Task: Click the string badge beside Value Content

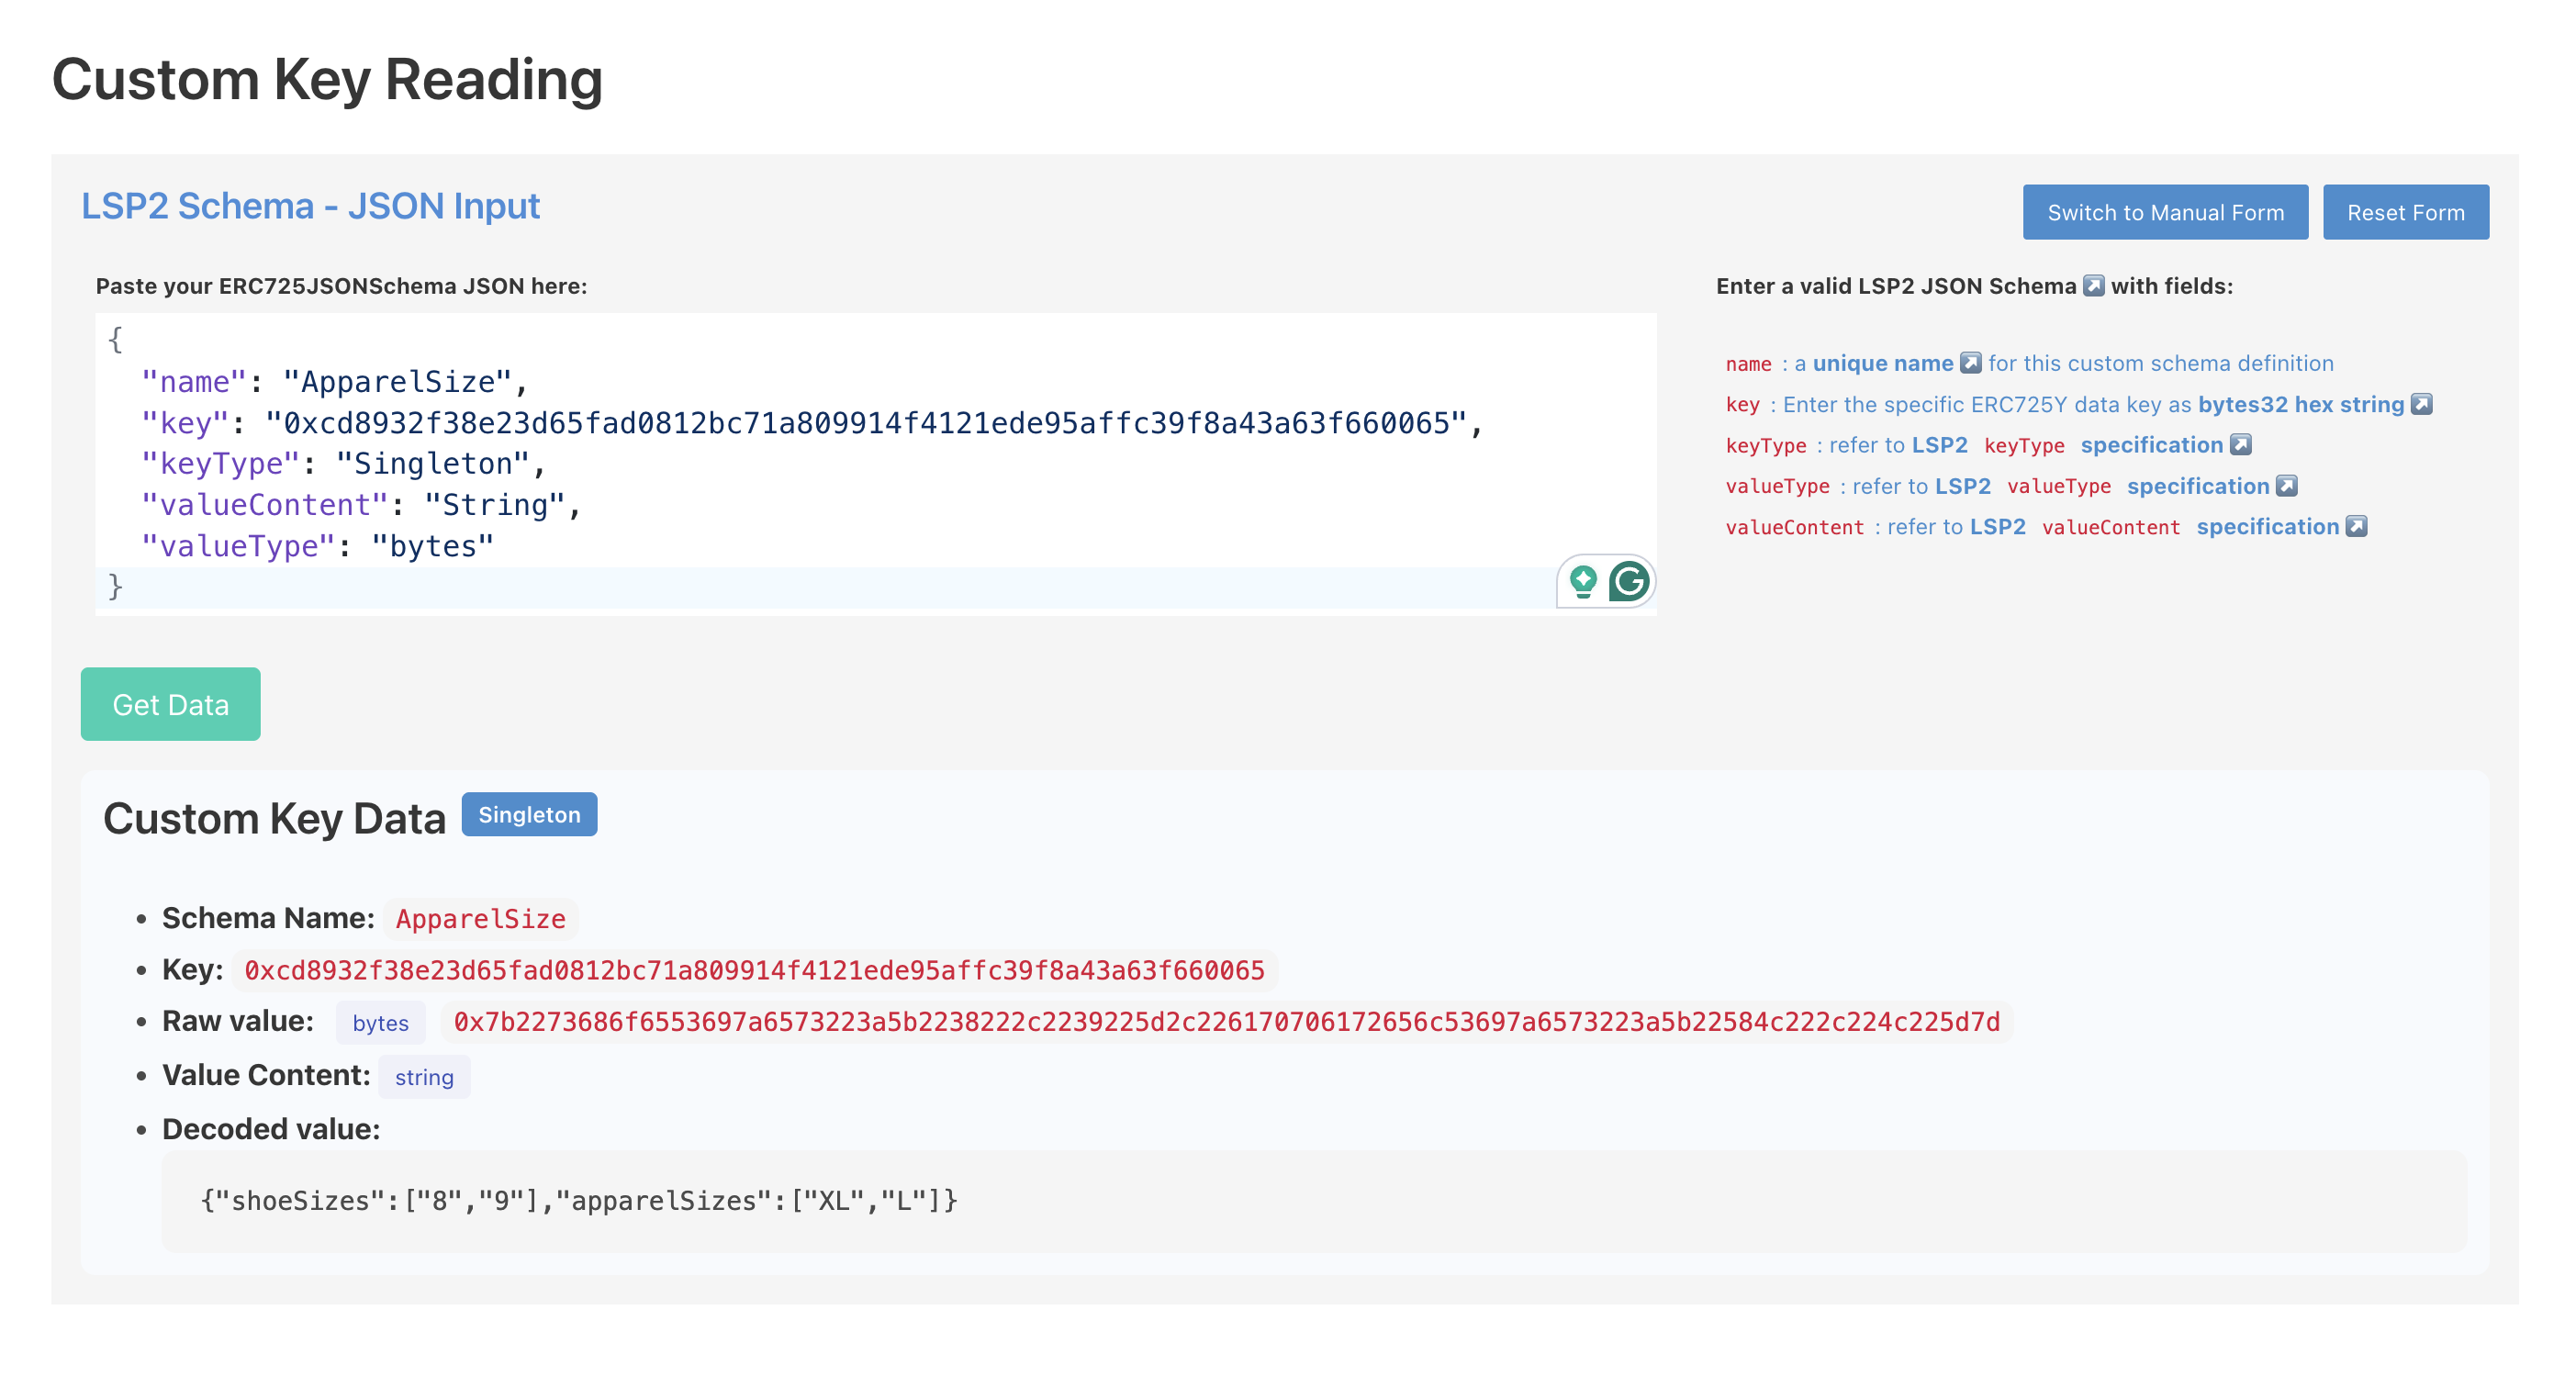Action: pos(424,1077)
